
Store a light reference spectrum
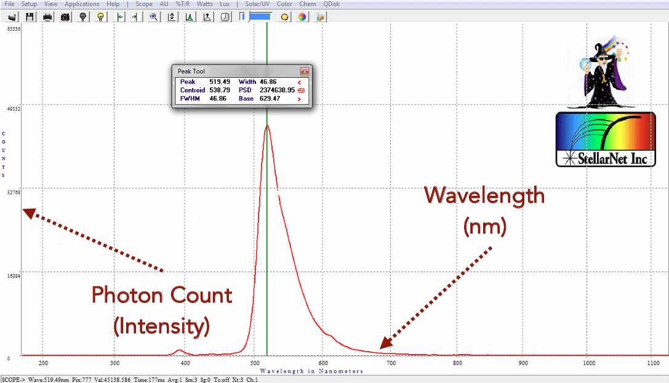click(x=100, y=17)
